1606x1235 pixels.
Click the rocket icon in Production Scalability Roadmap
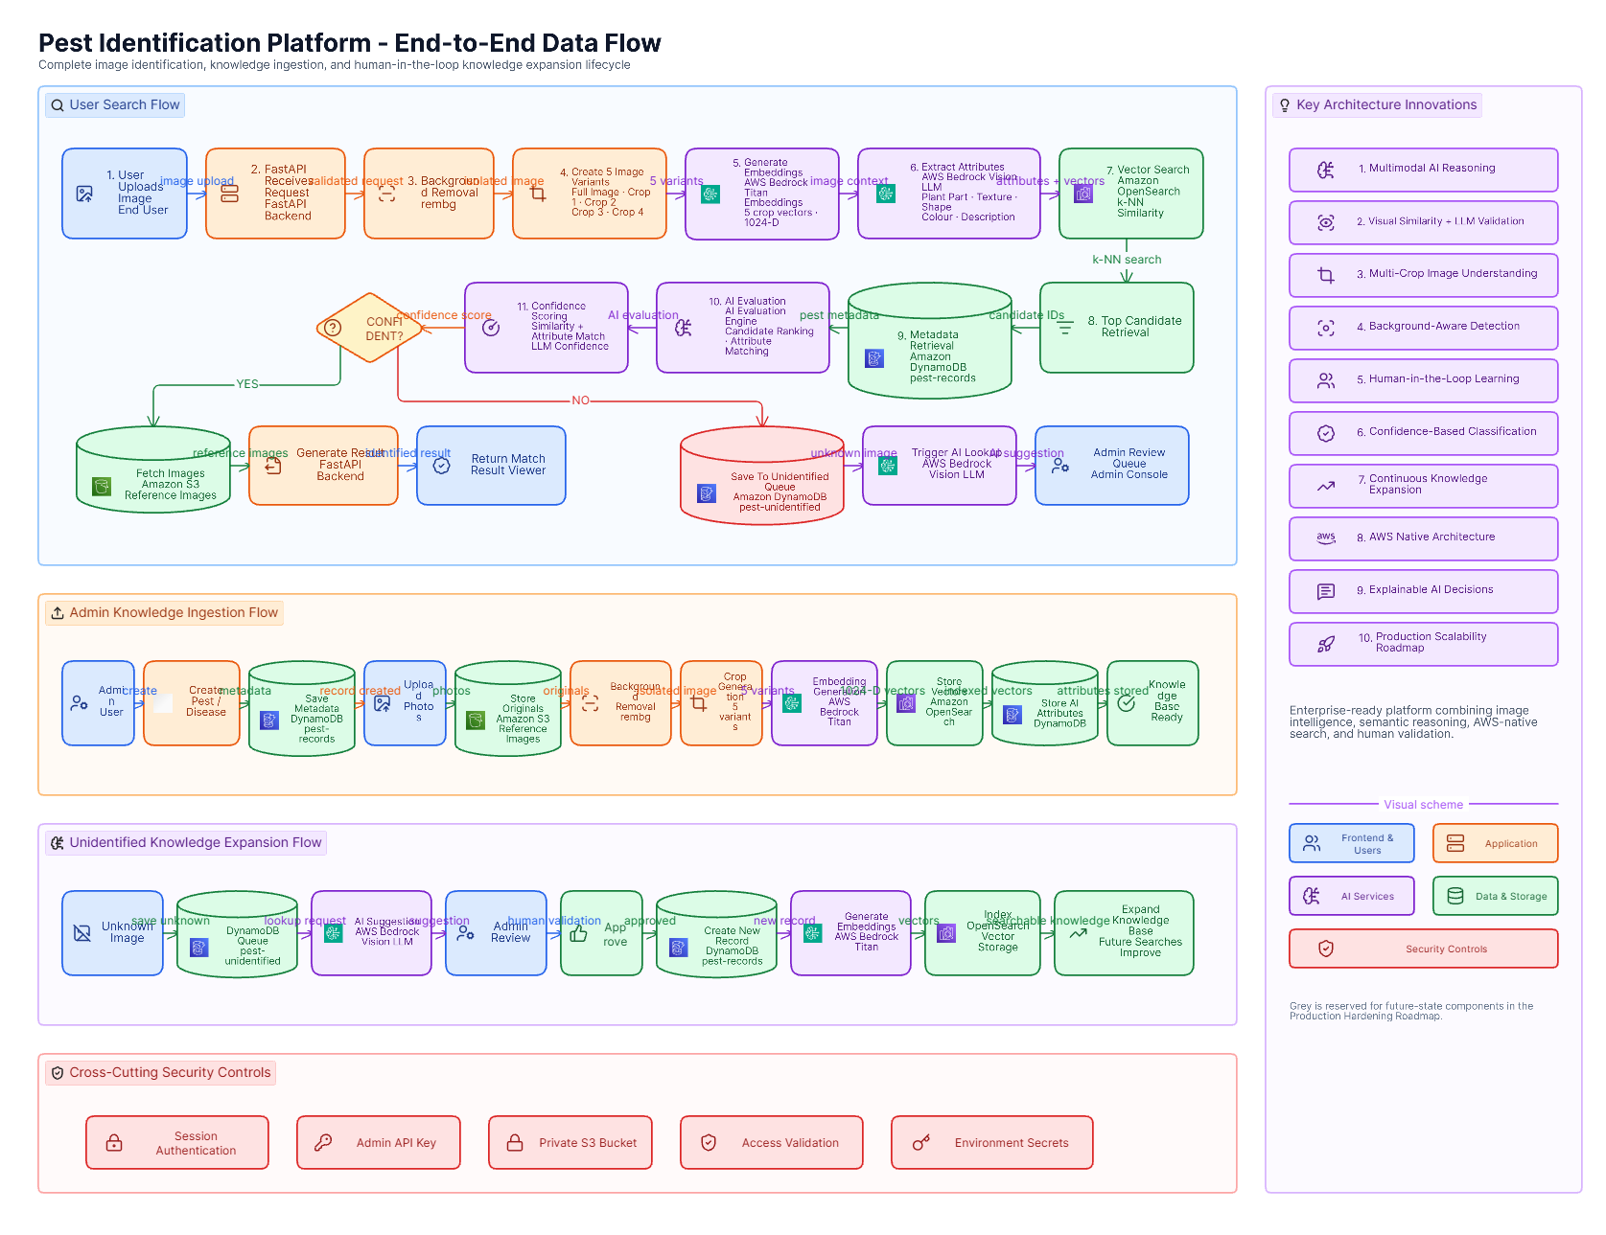[x=1325, y=644]
